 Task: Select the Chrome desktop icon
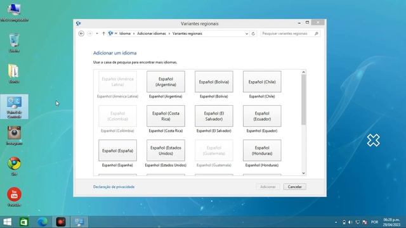pyautogui.click(x=14, y=166)
